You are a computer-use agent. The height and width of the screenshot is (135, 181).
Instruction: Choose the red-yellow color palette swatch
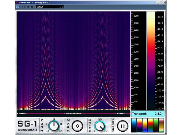tap(150, 125)
